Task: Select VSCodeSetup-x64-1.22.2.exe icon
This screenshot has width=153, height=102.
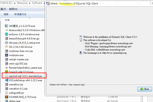Action: [7, 80]
